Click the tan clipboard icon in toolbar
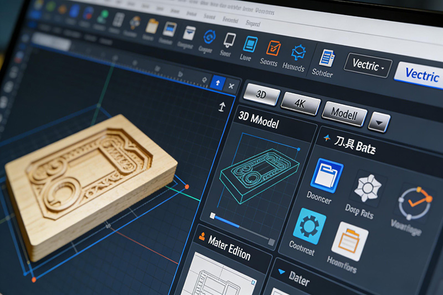The image size is (443, 295). [152, 27]
